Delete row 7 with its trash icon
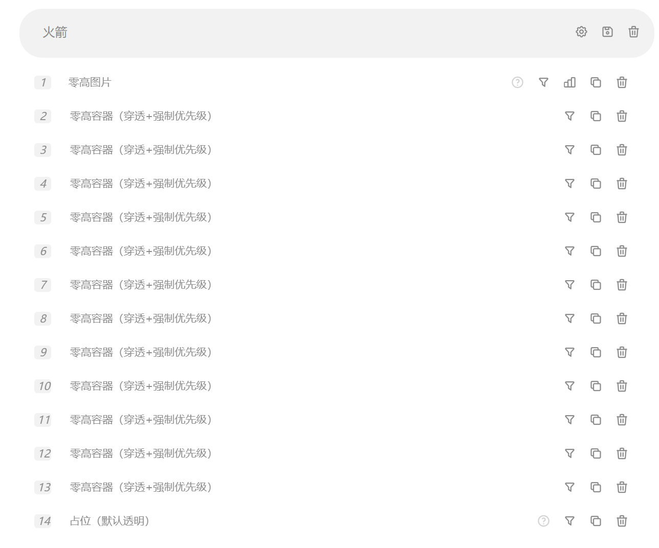This screenshot has height=548, width=659. pos(622,285)
